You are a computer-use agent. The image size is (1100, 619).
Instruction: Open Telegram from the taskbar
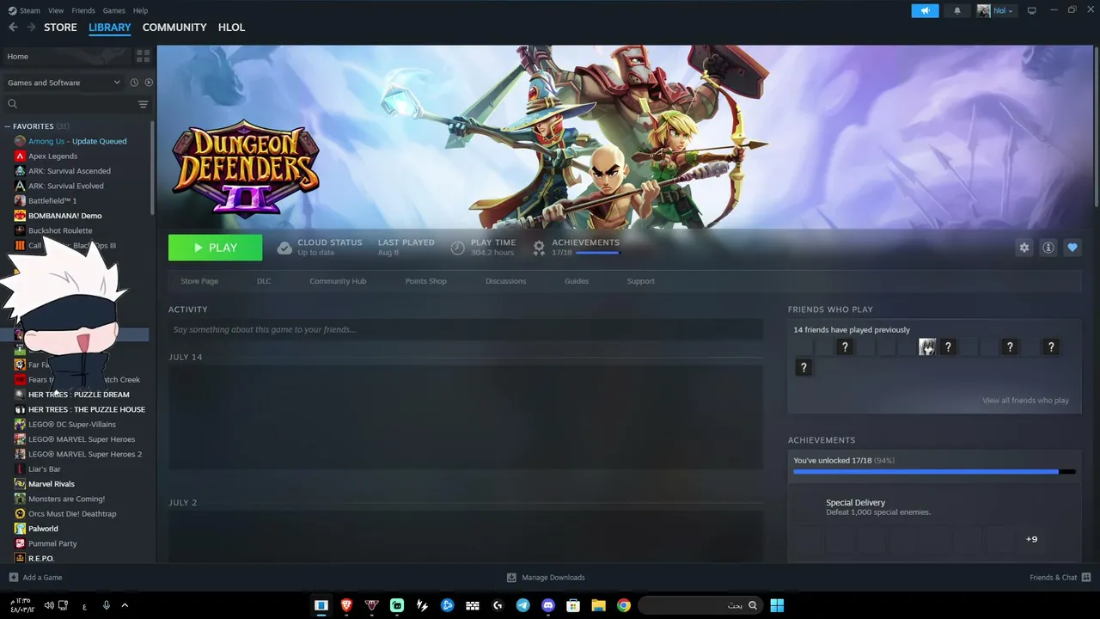click(x=522, y=605)
